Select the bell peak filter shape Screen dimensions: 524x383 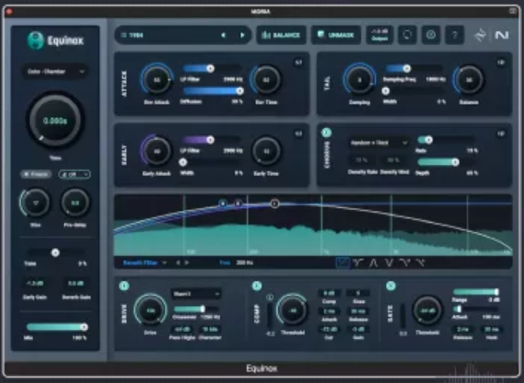373,262
